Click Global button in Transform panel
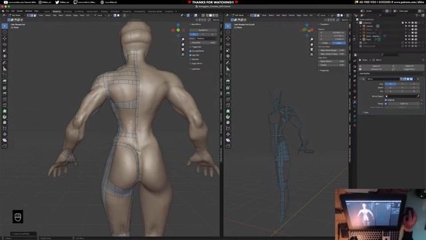 325,43
